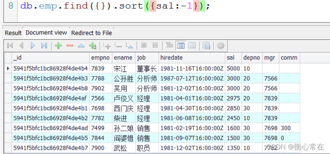Image resolution: width=330 pixels, height=154 pixels.
Task: Select sal cell 1600
Action: pos(233,128)
